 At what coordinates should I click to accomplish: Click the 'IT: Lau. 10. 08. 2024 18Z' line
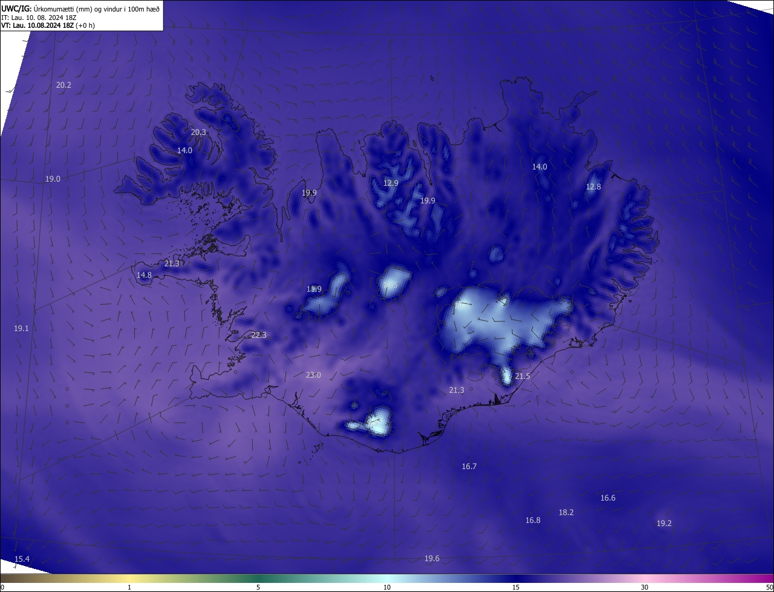39,17
